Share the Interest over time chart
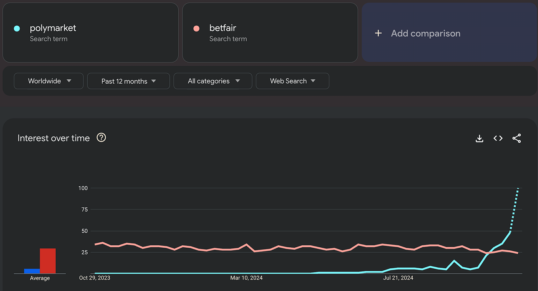 517,138
